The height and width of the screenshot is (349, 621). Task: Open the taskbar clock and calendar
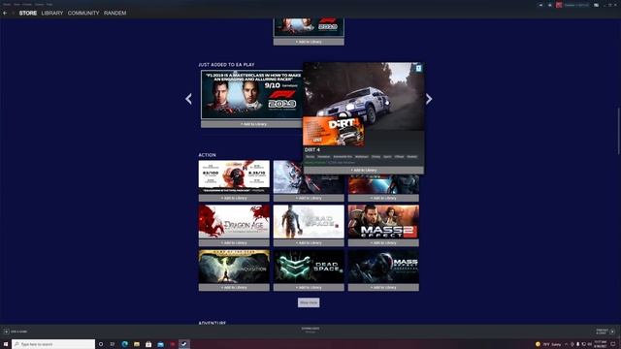point(600,344)
